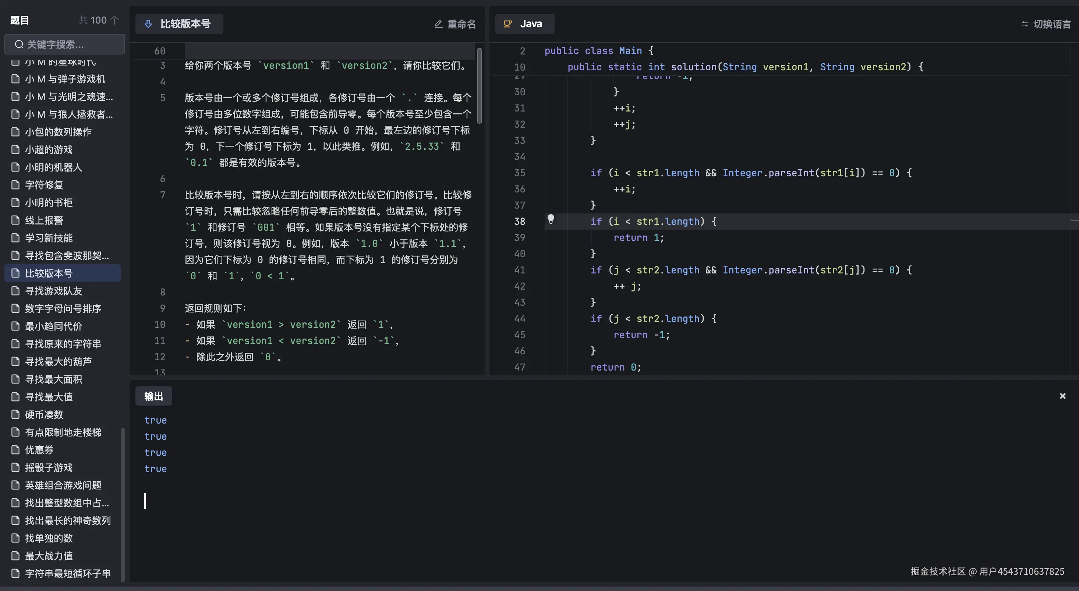Click the Java cup icon

pos(507,24)
